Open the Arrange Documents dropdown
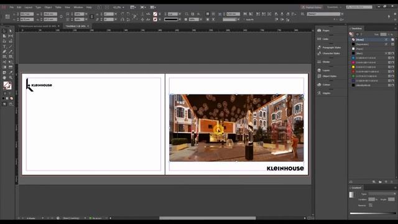Viewport: 398px width, 224px height. tap(153, 7)
